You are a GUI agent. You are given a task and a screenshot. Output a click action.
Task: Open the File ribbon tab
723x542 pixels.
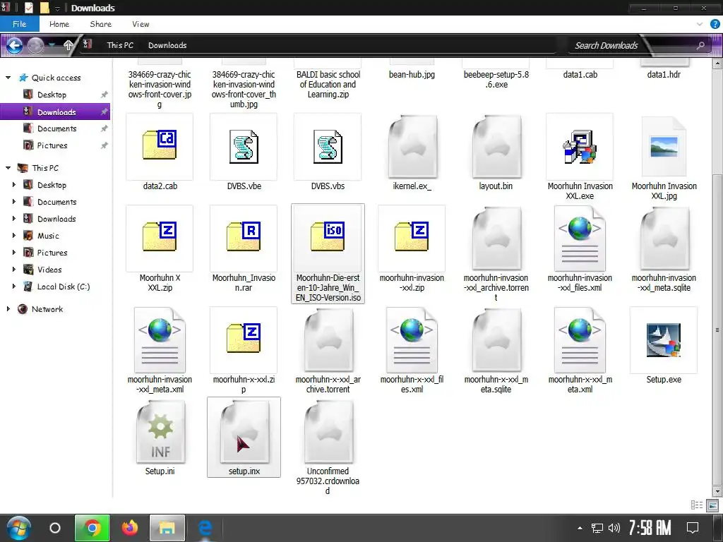click(x=19, y=24)
